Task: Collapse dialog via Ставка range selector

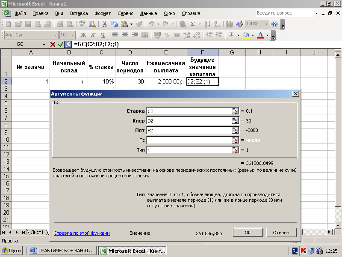Action: click(x=235, y=111)
